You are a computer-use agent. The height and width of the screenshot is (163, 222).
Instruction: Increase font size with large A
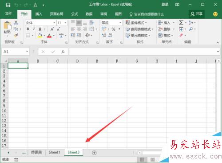click(52, 29)
